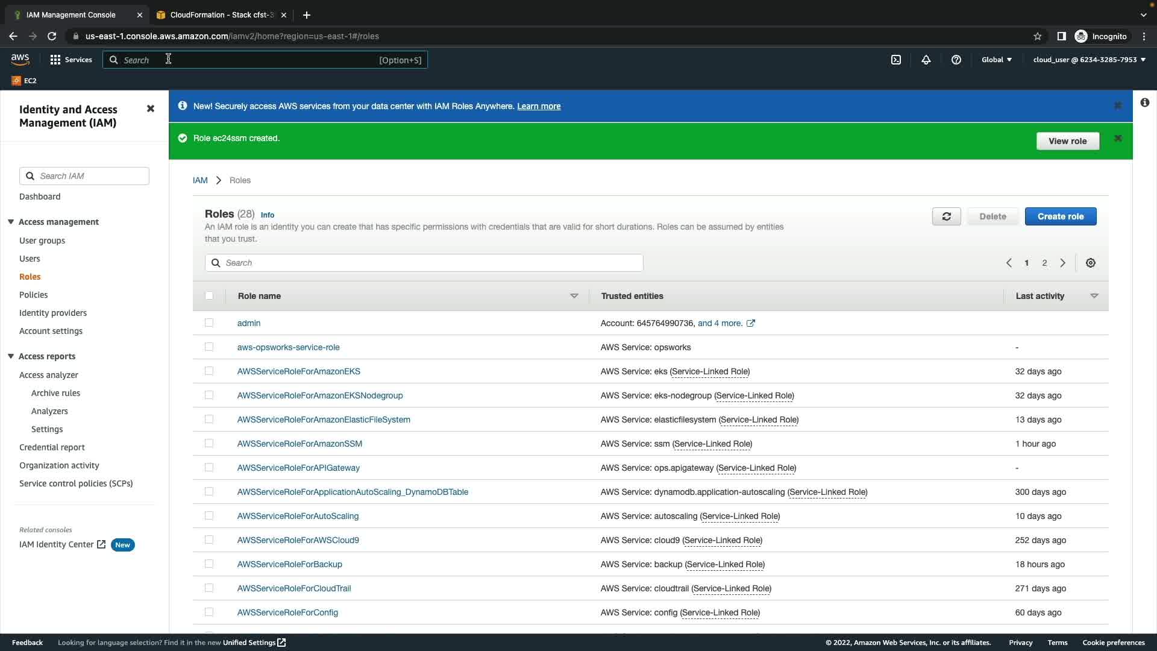Open the Global region dropdown
The height and width of the screenshot is (651, 1157).
(997, 60)
